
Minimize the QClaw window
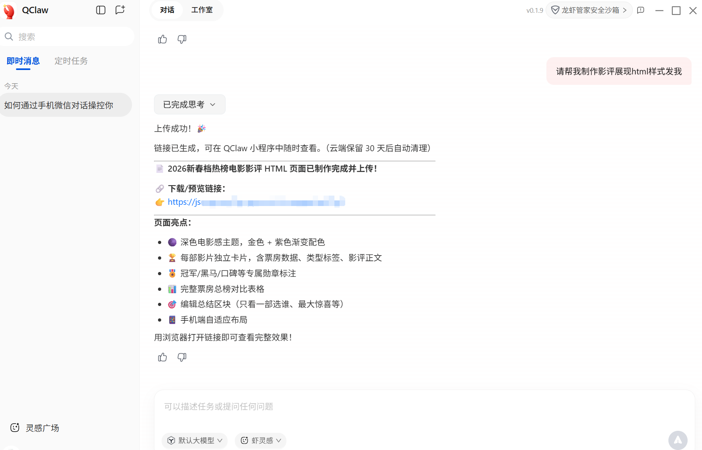pos(659,10)
